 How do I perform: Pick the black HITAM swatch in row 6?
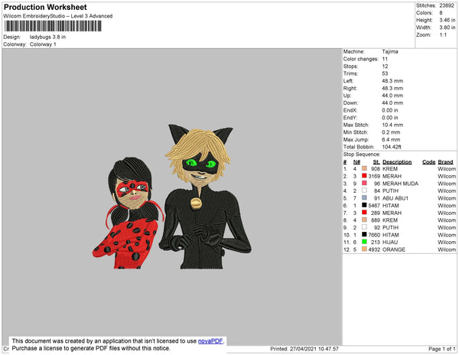(364, 205)
